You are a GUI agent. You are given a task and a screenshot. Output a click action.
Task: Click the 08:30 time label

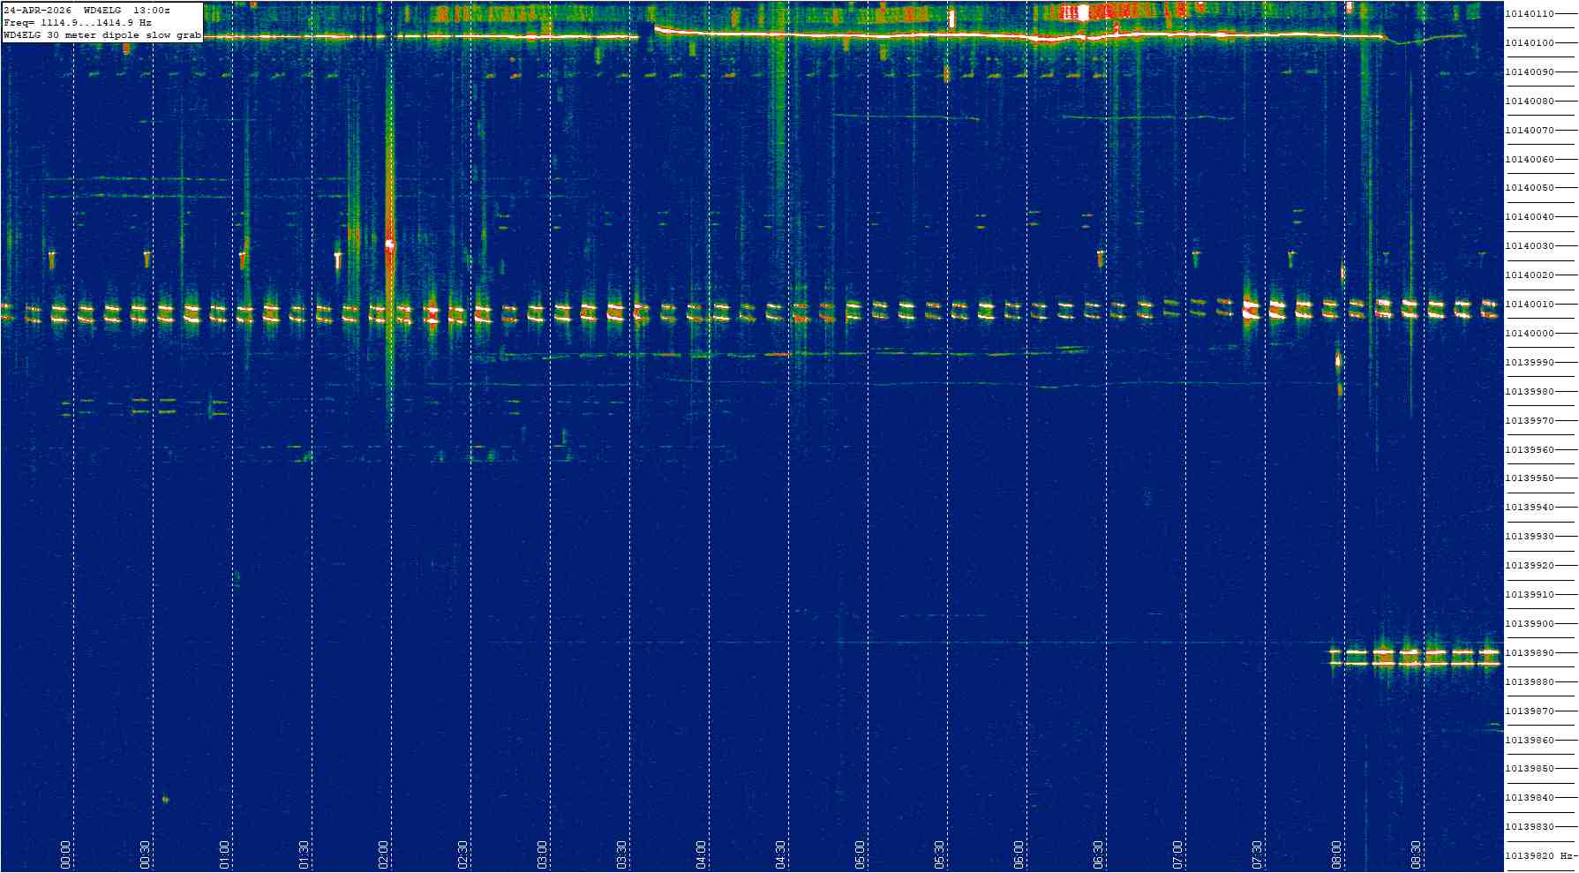point(1417,854)
